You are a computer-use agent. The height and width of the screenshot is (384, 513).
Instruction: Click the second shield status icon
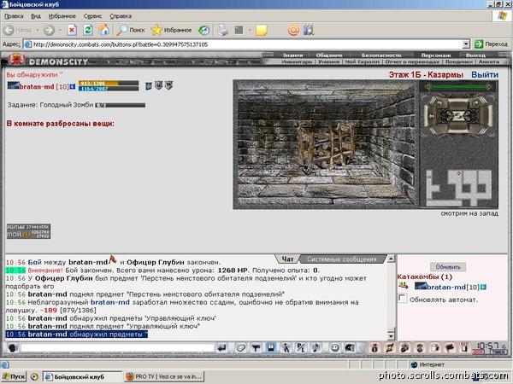pyautogui.click(x=159, y=85)
